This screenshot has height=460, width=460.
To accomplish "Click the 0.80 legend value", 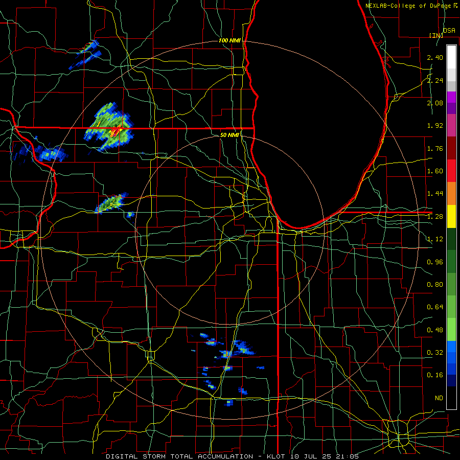I will 435,285.
